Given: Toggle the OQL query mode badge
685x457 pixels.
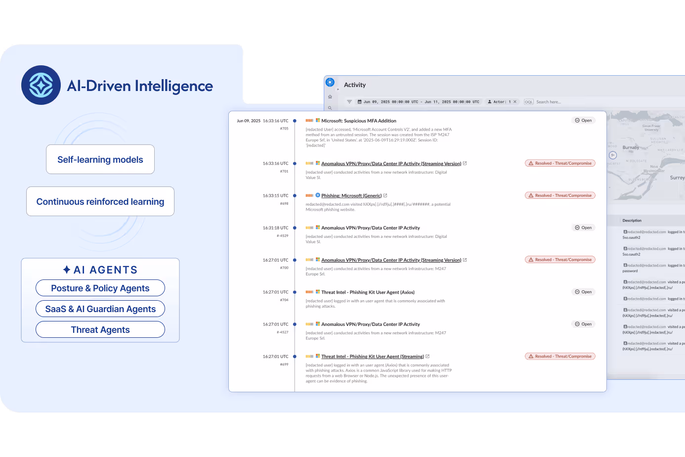Looking at the screenshot, I should [529, 102].
